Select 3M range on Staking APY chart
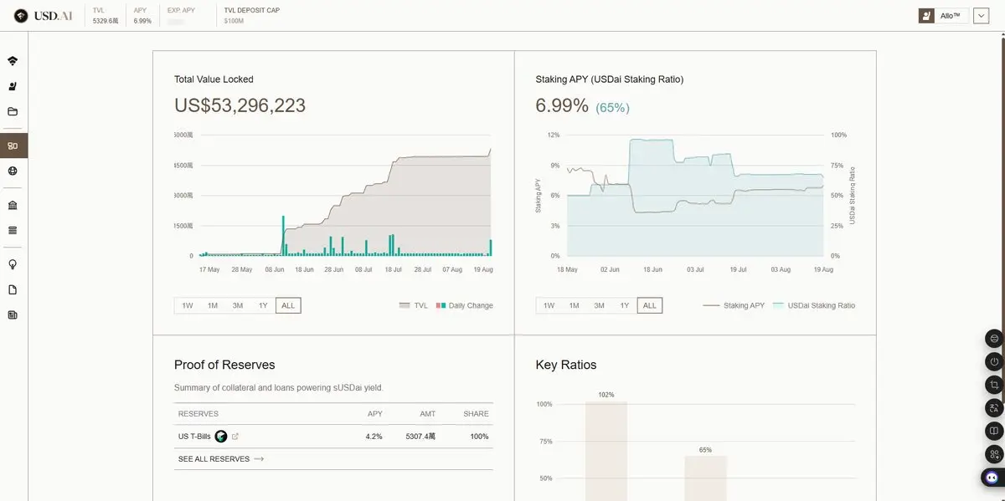Image resolution: width=1005 pixels, height=501 pixels. click(600, 305)
